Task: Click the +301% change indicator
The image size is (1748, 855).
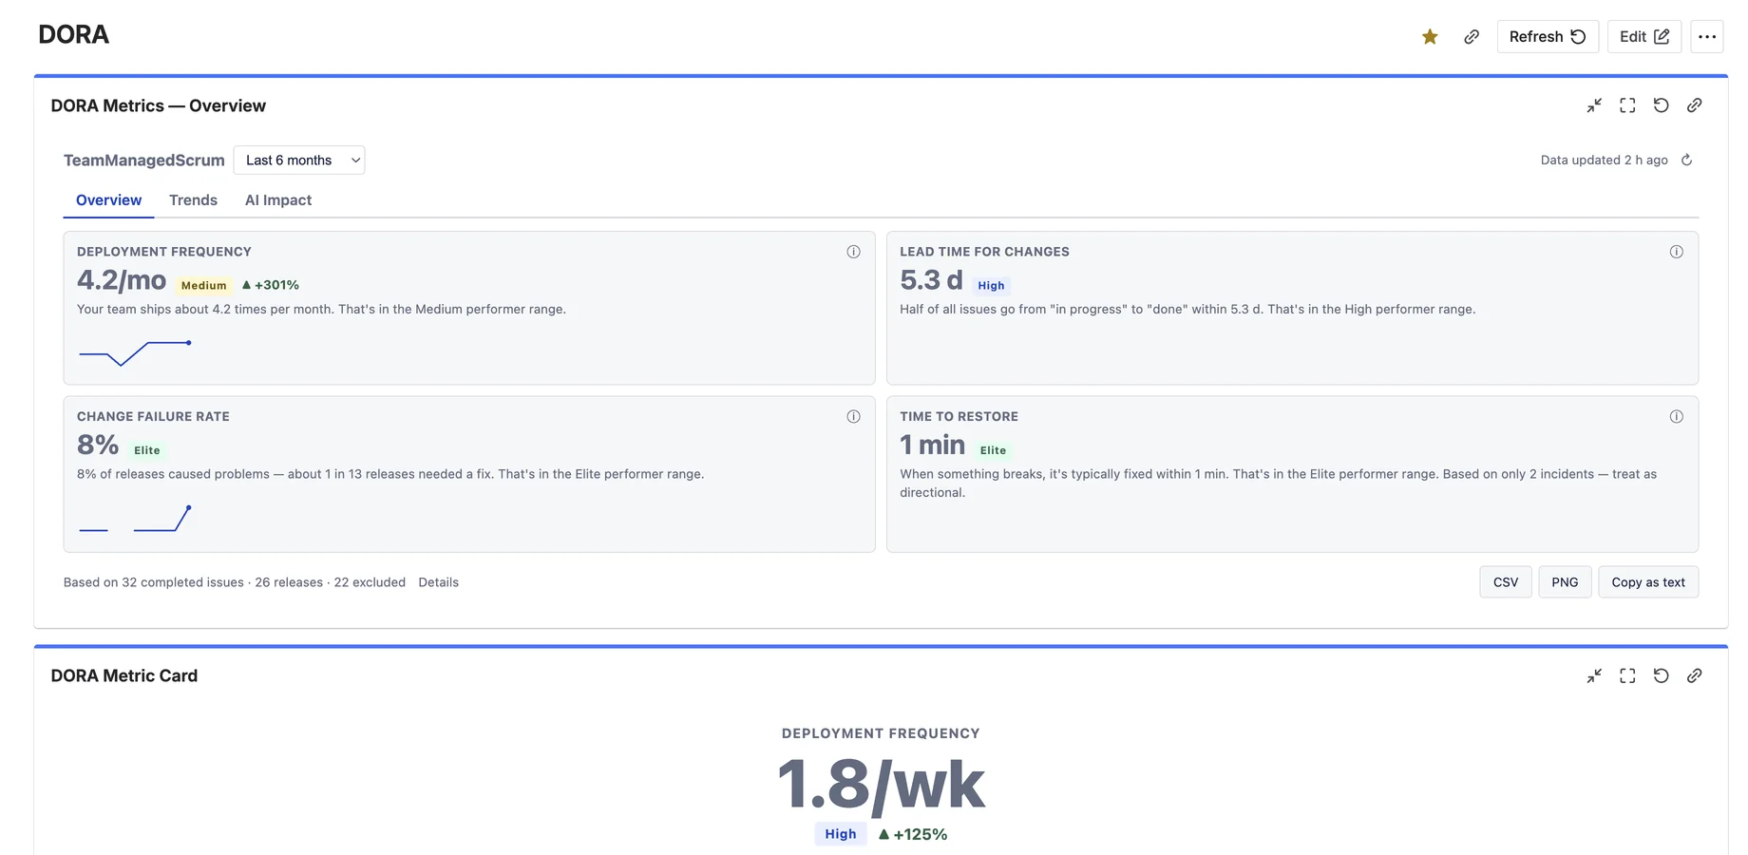Action: coord(271,285)
